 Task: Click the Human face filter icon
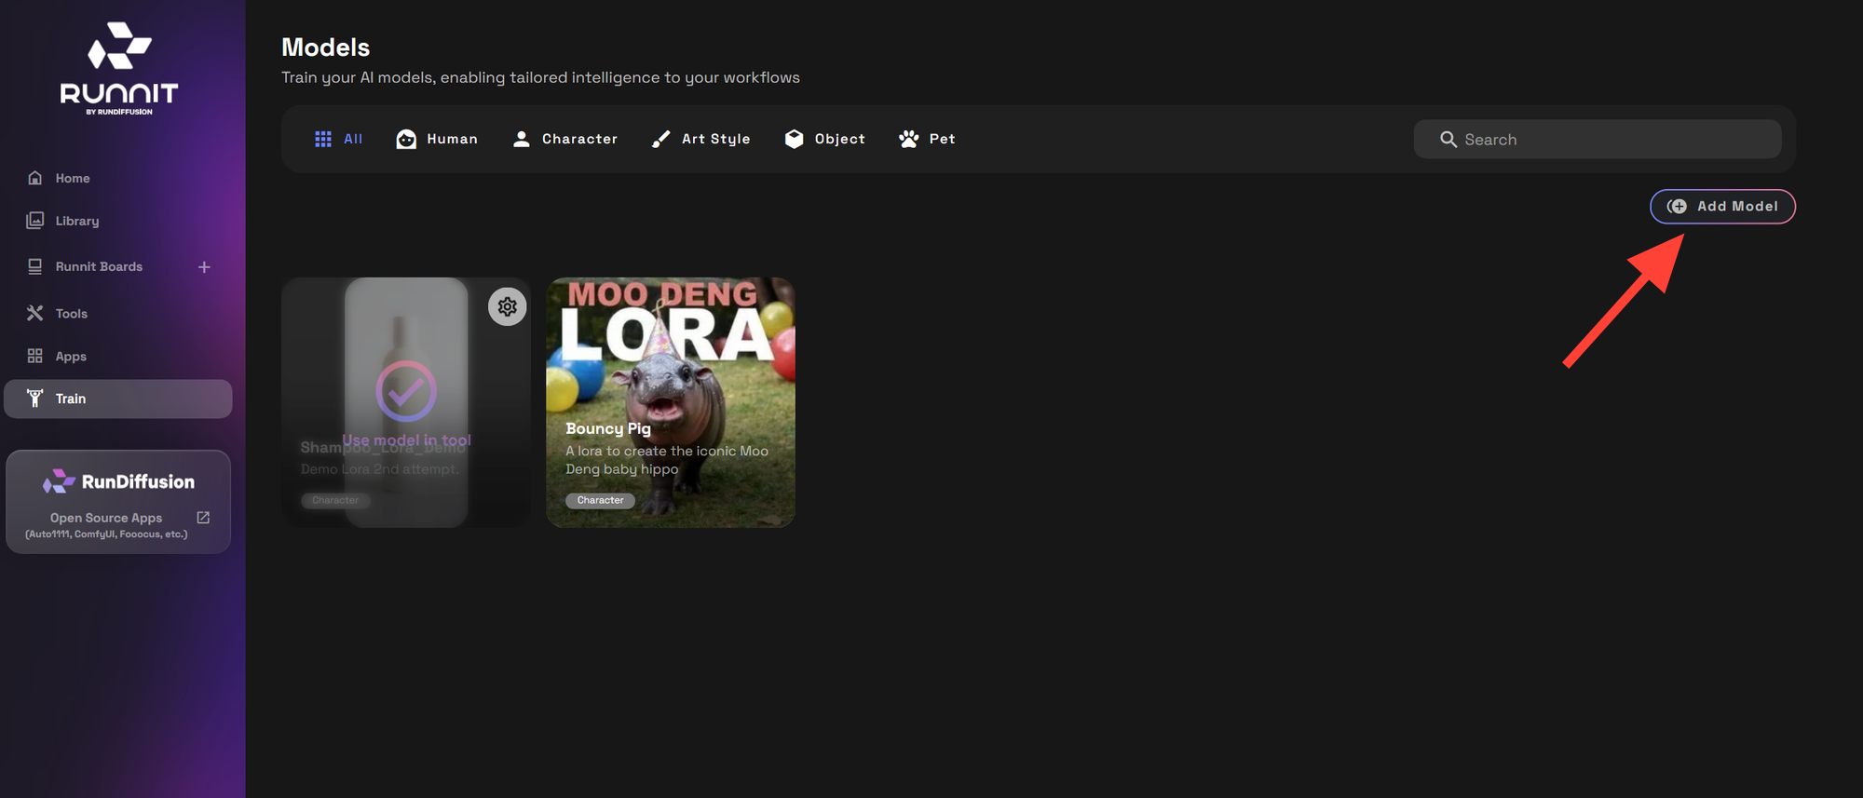pyautogui.click(x=406, y=139)
